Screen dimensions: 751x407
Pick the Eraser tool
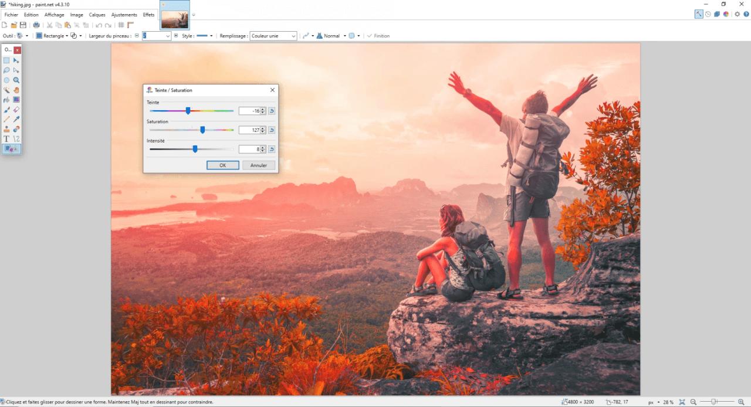pyautogui.click(x=16, y=110)
